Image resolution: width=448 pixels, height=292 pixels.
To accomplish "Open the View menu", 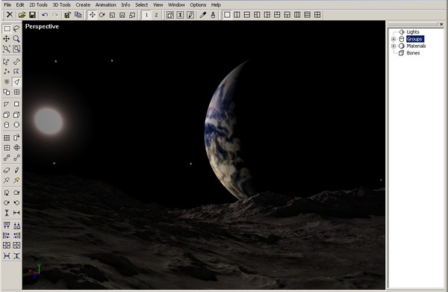I will 158,5.
